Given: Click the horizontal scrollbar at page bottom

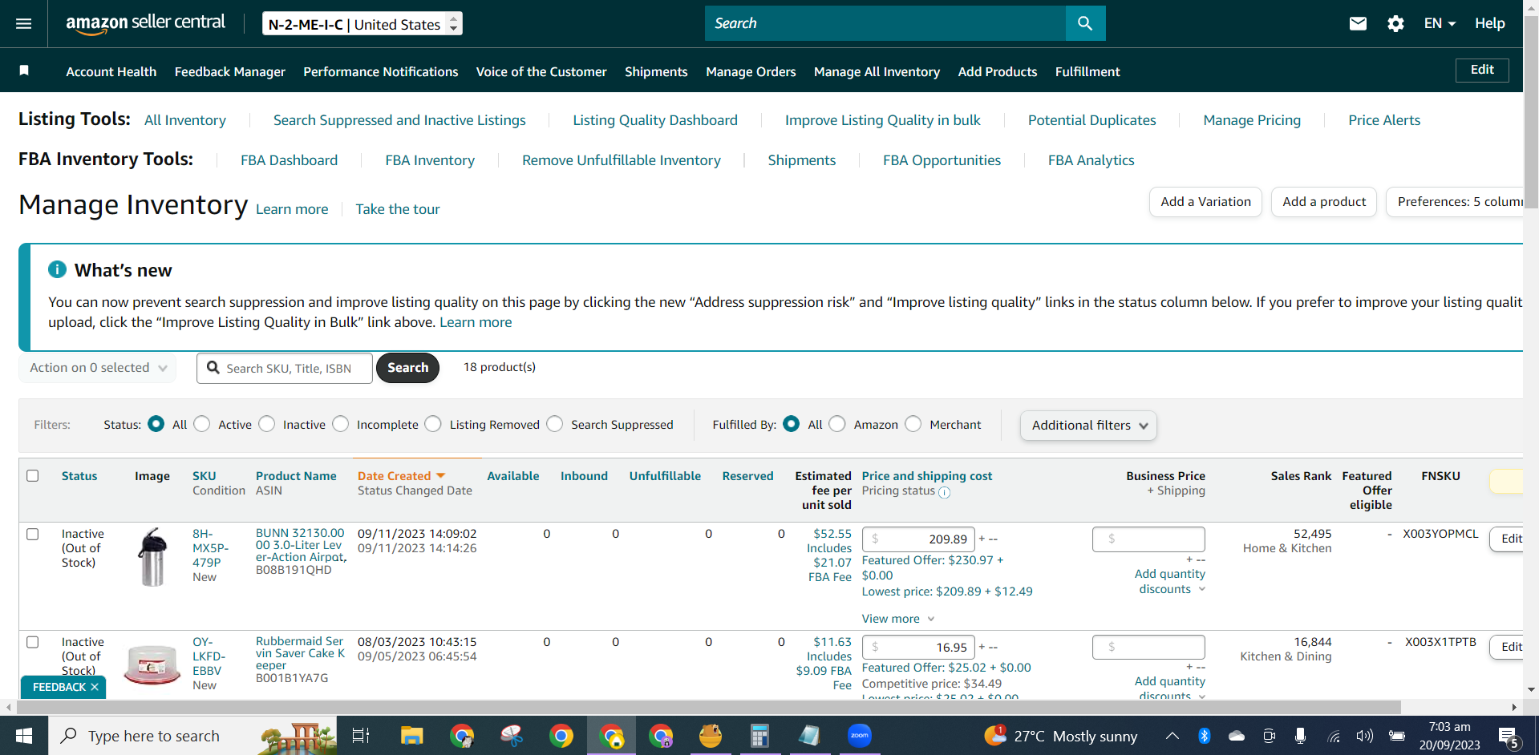Looking at the screenshot, I should pyautogui.click(x=708, y=708).
